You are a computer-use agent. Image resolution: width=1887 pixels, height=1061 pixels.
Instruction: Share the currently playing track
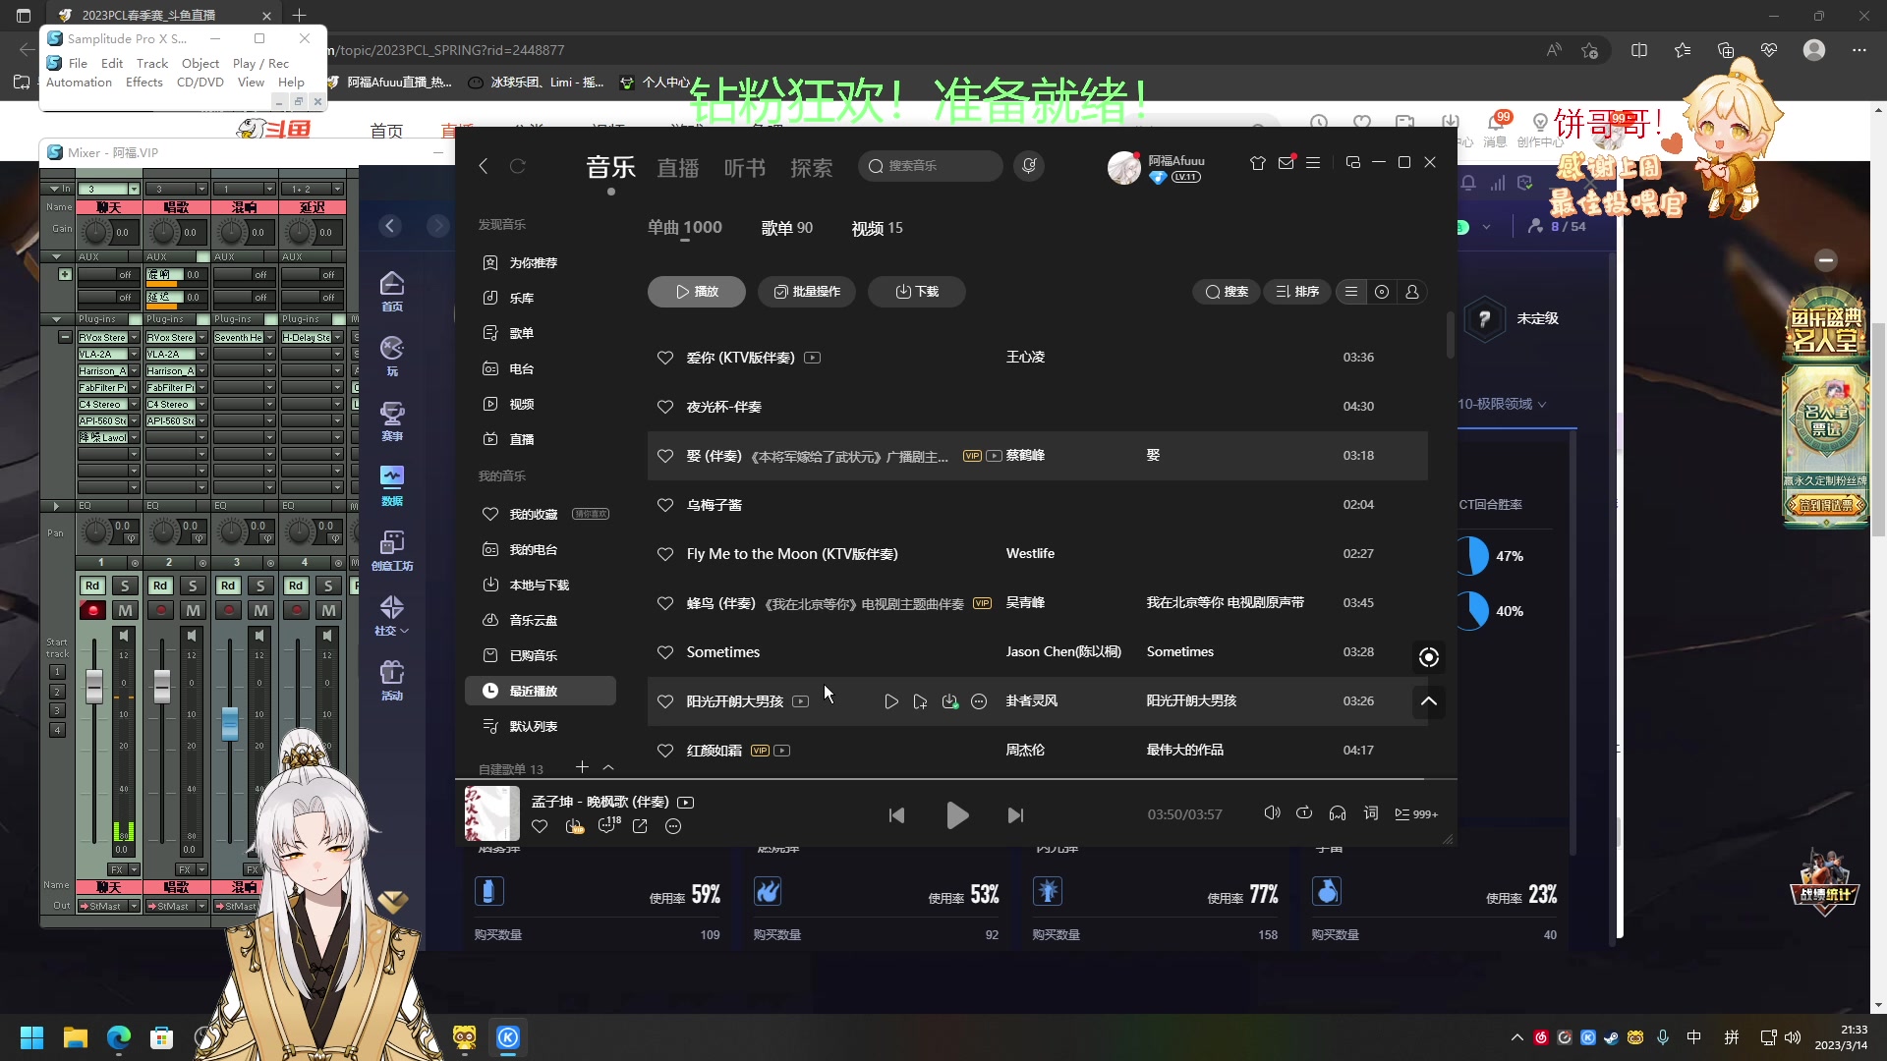click(x=640, y=826)
